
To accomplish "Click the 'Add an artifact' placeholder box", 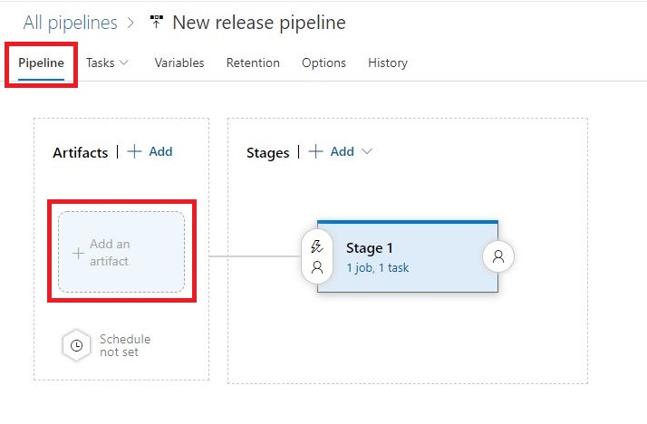I will [x=121, y=252].
